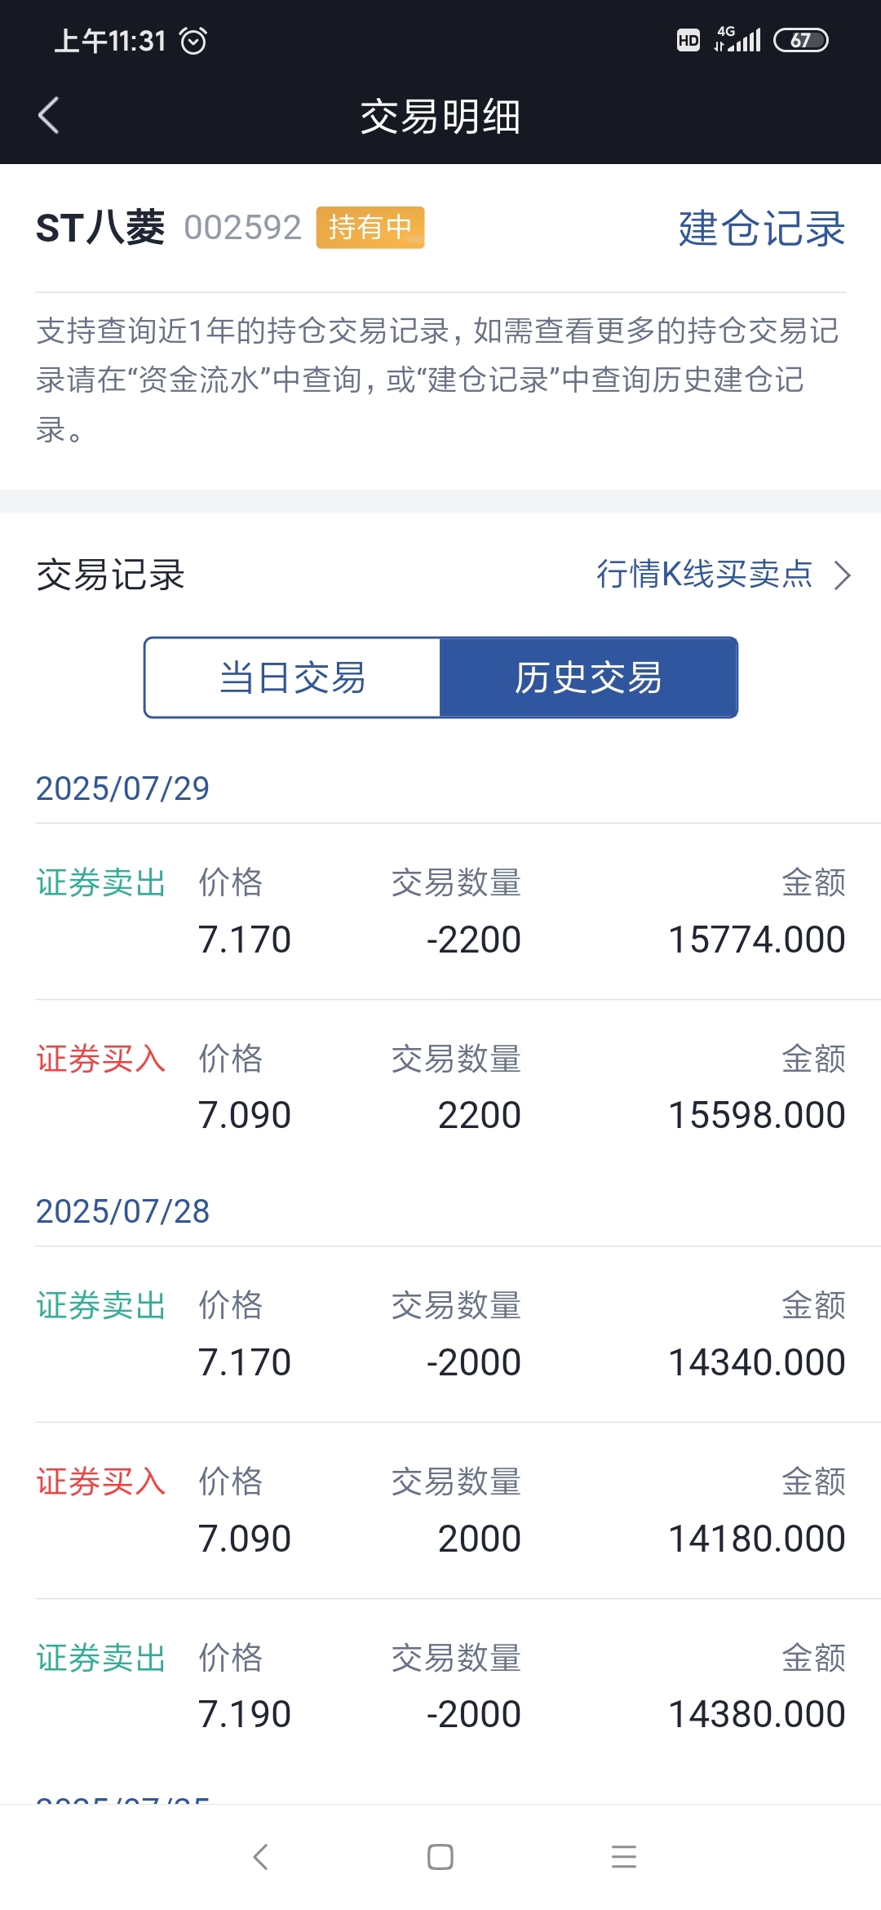Tap Android recent apps menu icon
This screenshot has width=881, height=1910.
624,1857
